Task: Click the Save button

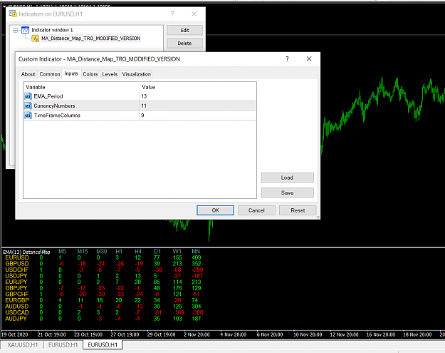Action: click(x=287, y=193)
